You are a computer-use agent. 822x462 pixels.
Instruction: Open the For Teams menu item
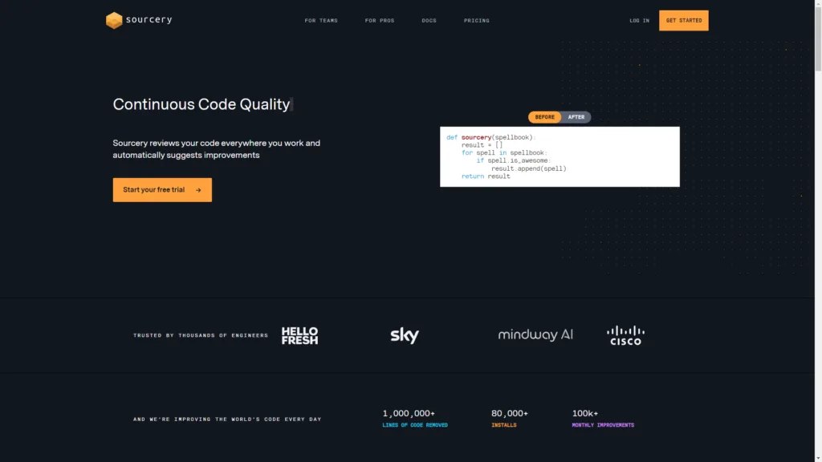pos(321,20)
